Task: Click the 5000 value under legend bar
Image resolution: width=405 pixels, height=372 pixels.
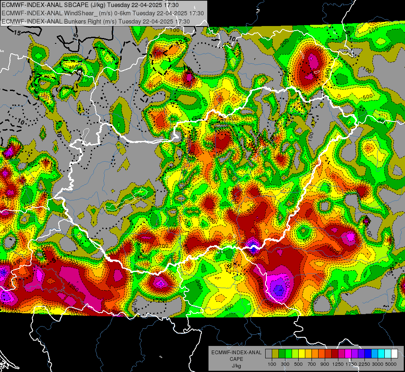Action: 391,364
